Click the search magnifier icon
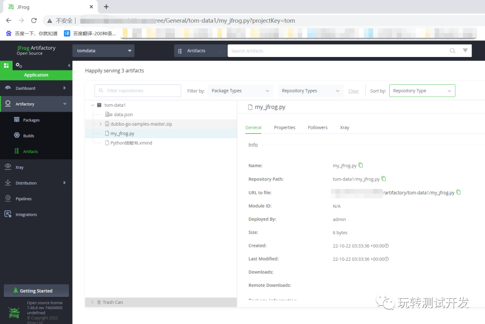 tap(453, 51)
